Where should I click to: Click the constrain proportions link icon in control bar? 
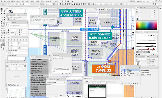pyautogui.click(x=121, y=4)
